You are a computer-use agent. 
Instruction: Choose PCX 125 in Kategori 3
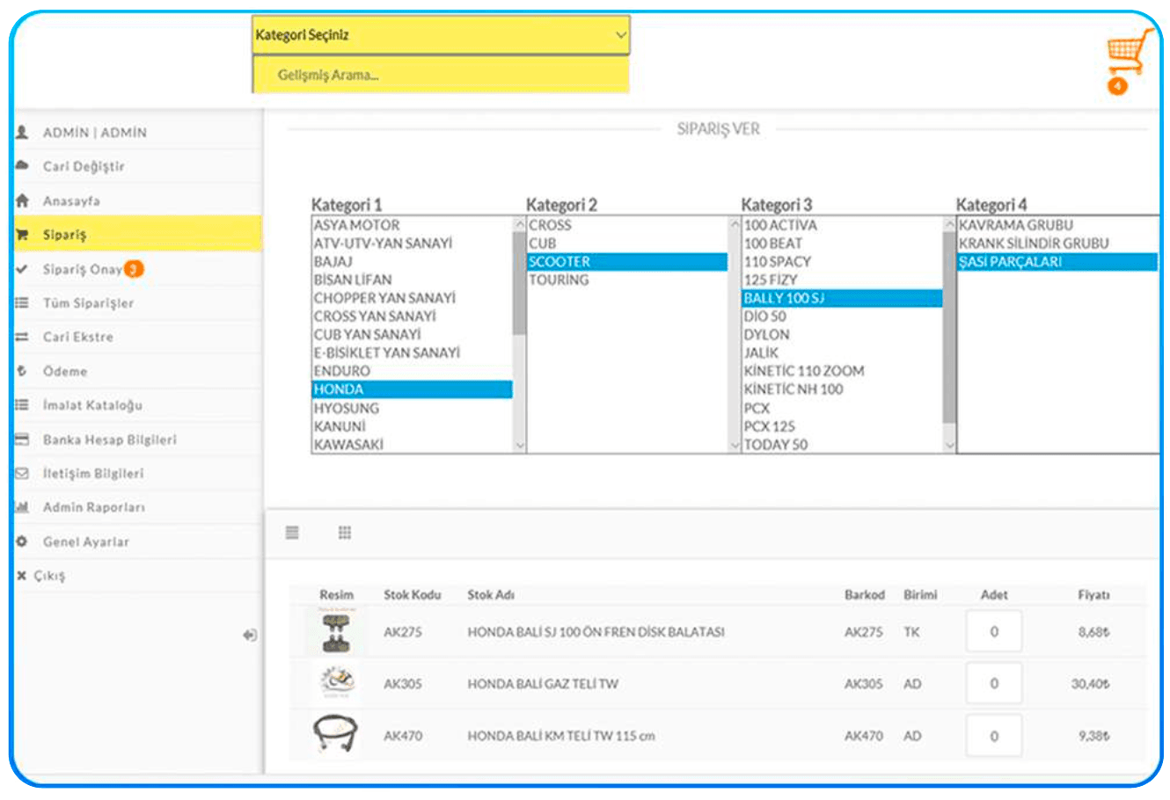(x=842, y=426)
